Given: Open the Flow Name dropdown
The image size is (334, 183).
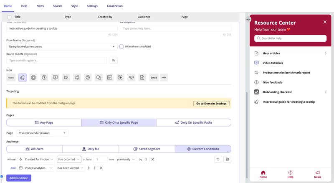Looking at the screenshot, I should click(62, 46).
